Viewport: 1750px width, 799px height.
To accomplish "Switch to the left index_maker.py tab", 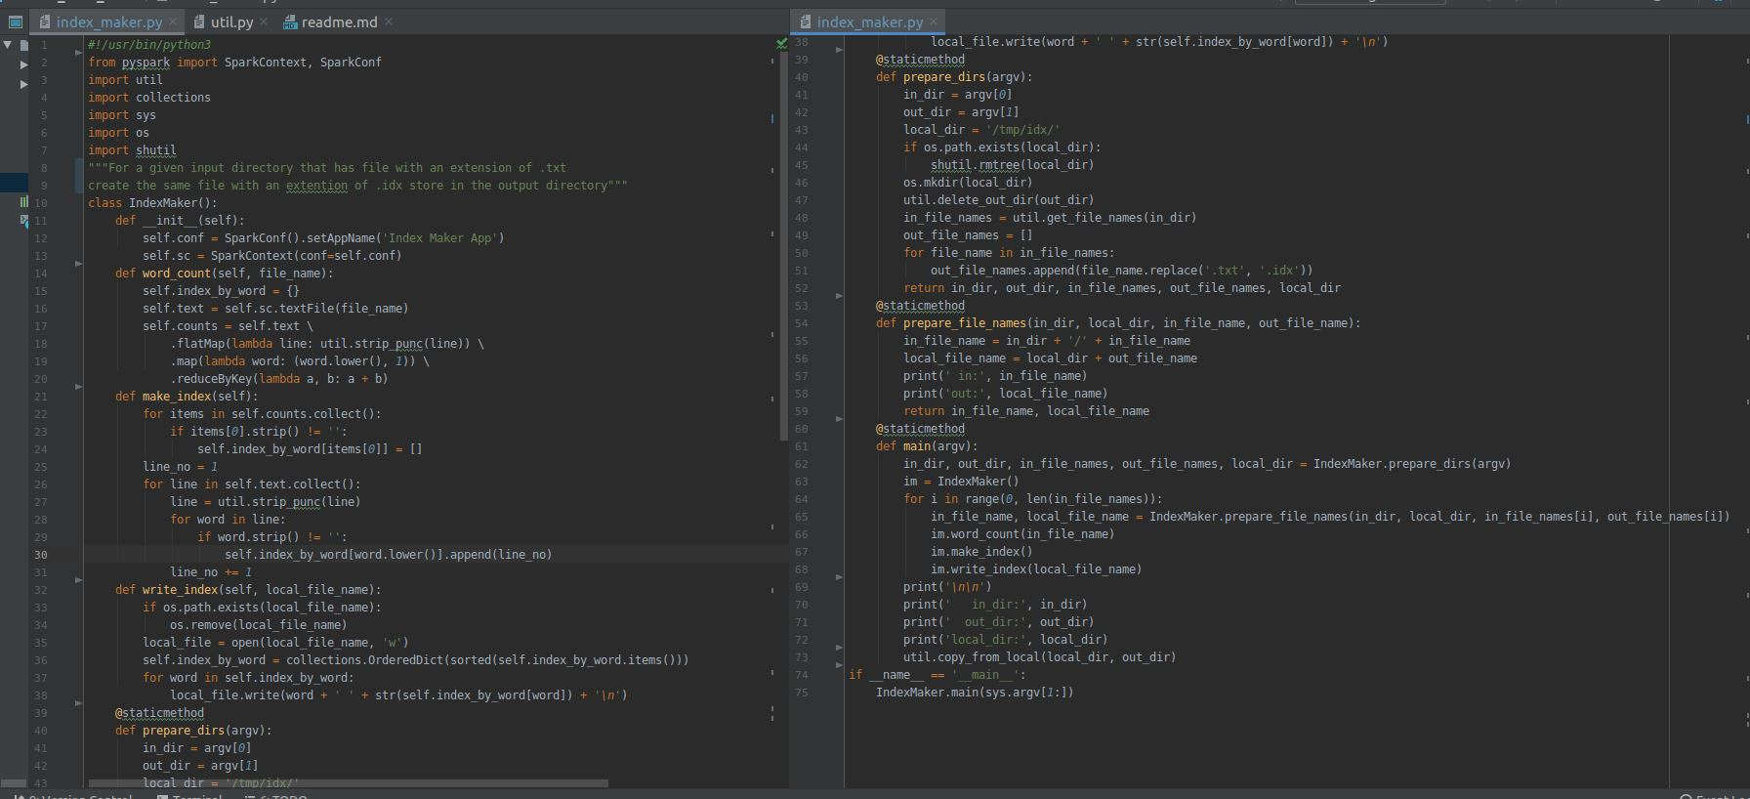I will (x=109, y=21).
